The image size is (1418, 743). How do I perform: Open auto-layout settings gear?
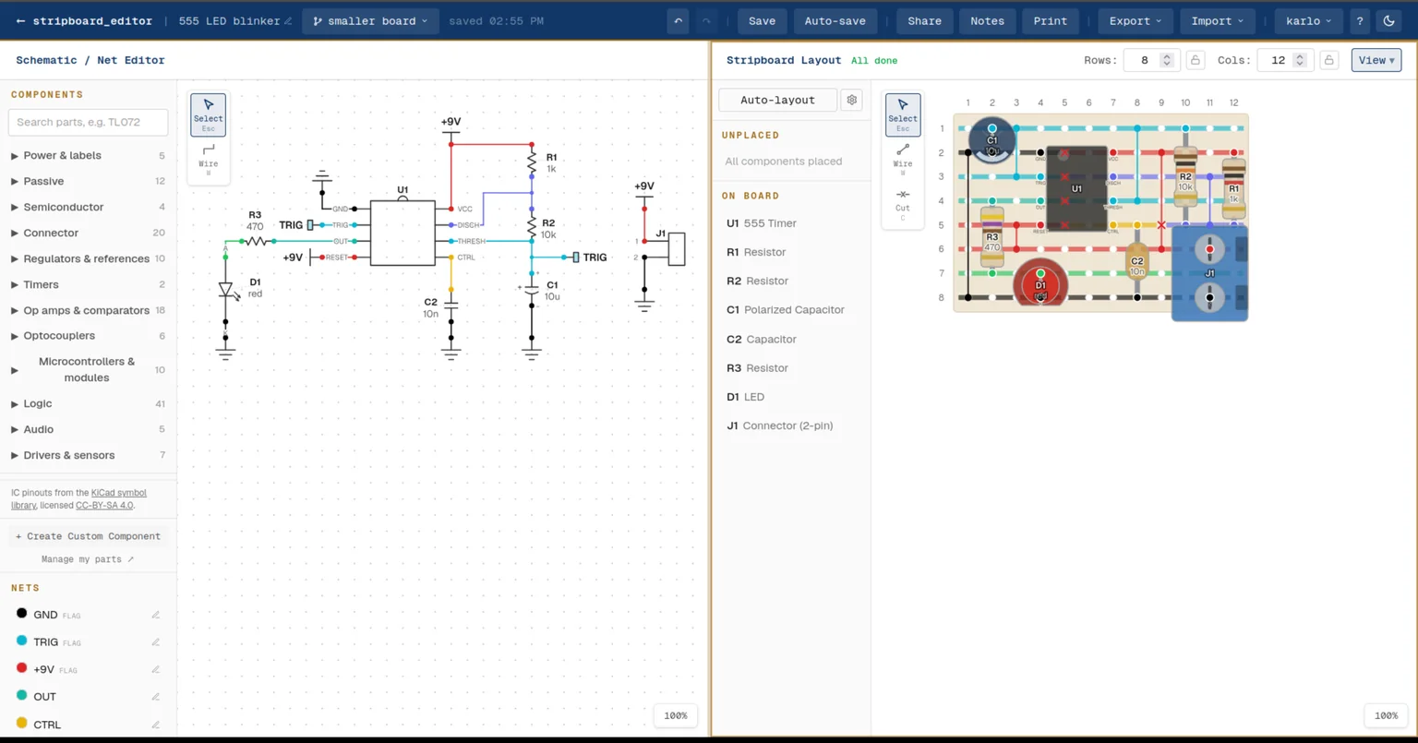point(852,100)
